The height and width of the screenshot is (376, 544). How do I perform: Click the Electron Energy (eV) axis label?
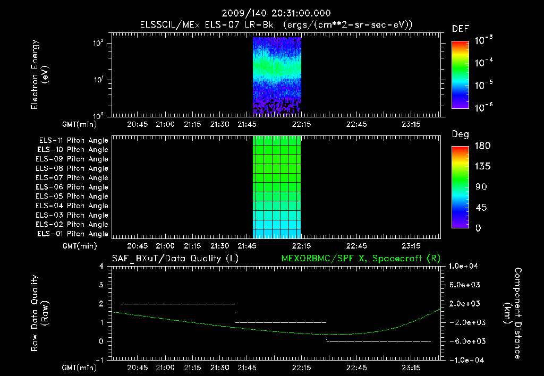pos(39,74)
